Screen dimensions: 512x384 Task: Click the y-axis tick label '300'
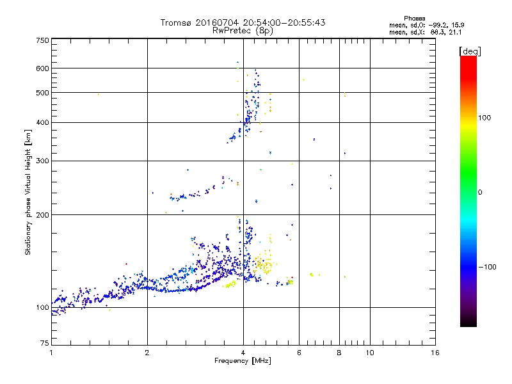pos(42,161)
